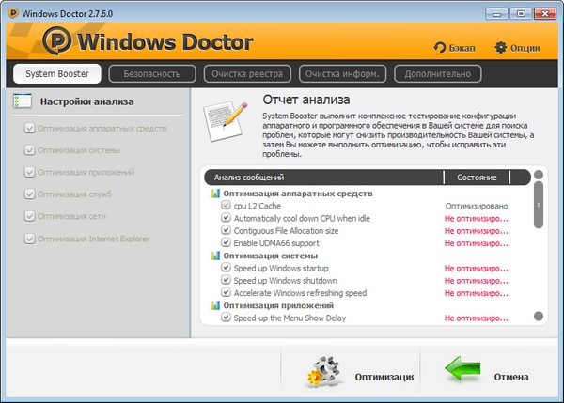Select the Дополнительно tab
This screenshot has width=564, height=403.
[438, 73]
